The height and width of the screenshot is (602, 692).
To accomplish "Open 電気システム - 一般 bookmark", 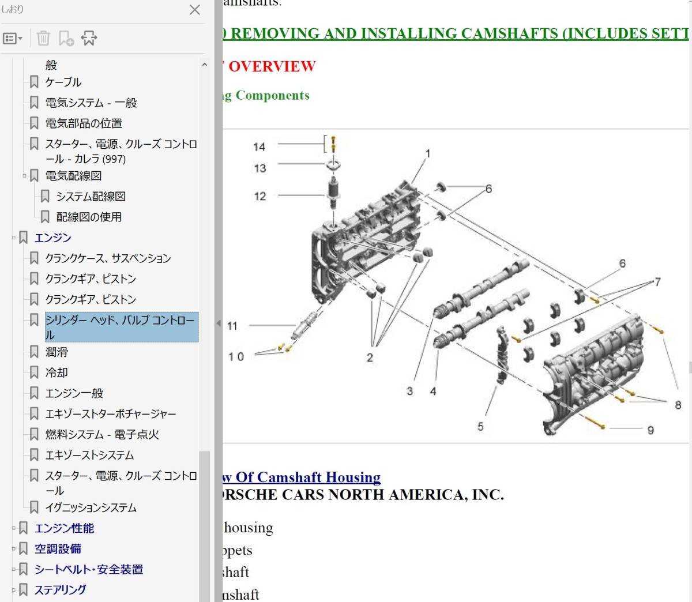I will pos(91,103).
